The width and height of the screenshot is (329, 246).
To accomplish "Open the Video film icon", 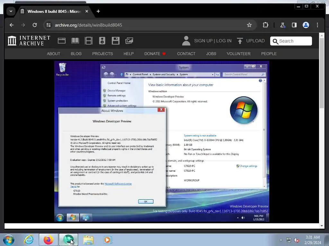I will click(89, 41).
